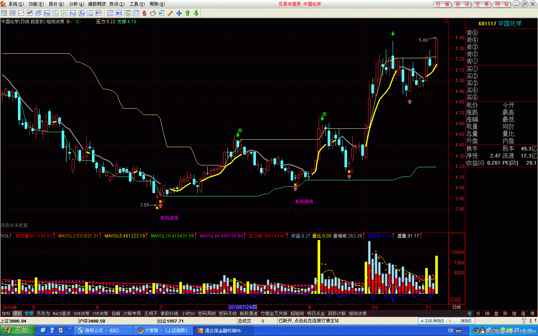Switch to candlestick K-line chart icon
The width and height of the screenshot is (538, 336).
(30, 13)
